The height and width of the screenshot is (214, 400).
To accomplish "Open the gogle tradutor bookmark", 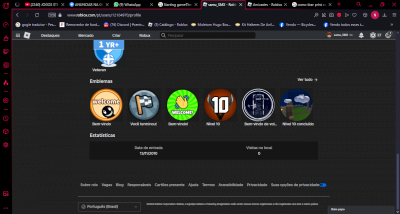I will coord(35,24).
